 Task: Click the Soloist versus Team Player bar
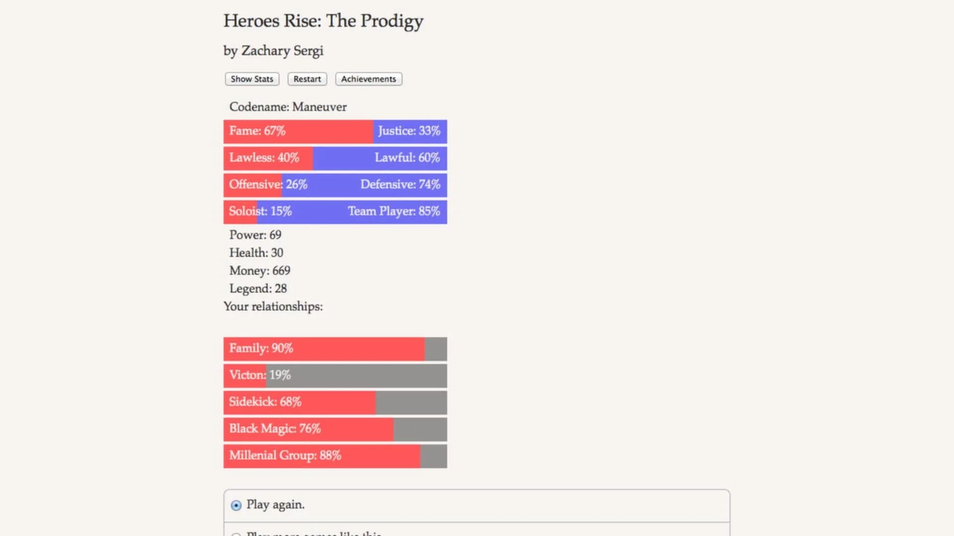(x=335, y=211)
